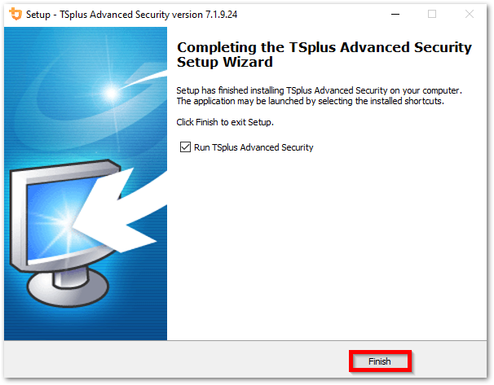
Task: Click Finish to exit Setup
Action: [380, 361]
